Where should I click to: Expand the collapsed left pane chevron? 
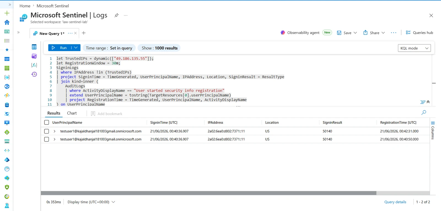[18, 32]
